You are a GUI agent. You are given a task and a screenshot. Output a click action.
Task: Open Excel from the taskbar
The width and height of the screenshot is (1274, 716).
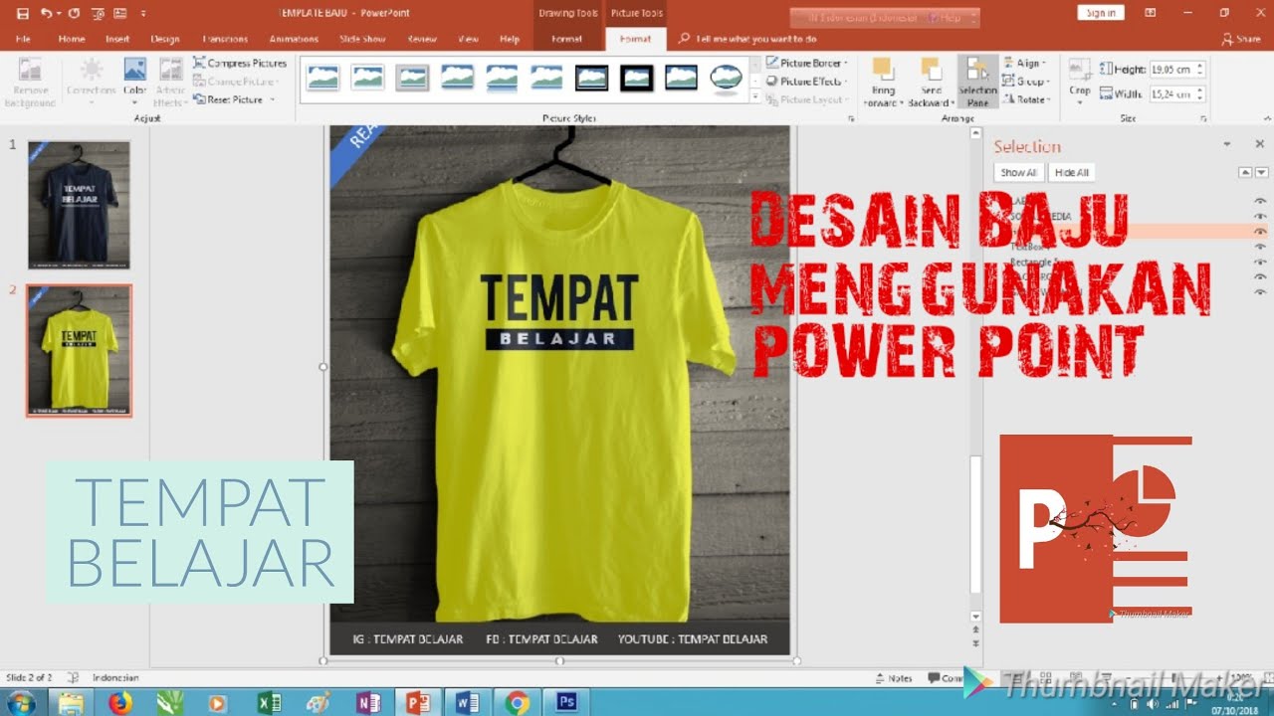(x=270, y=703)
